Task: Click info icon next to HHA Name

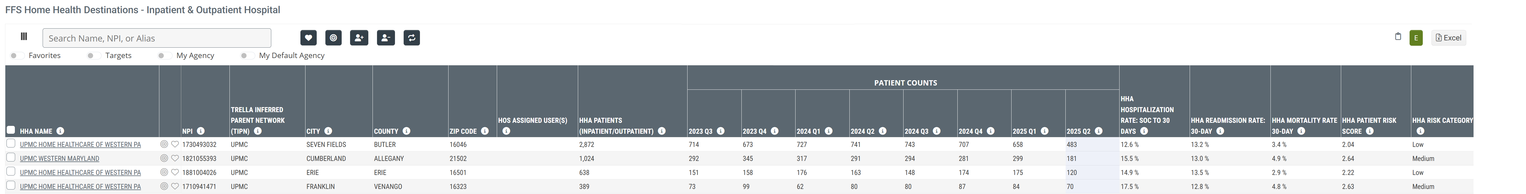Action: 60,131
